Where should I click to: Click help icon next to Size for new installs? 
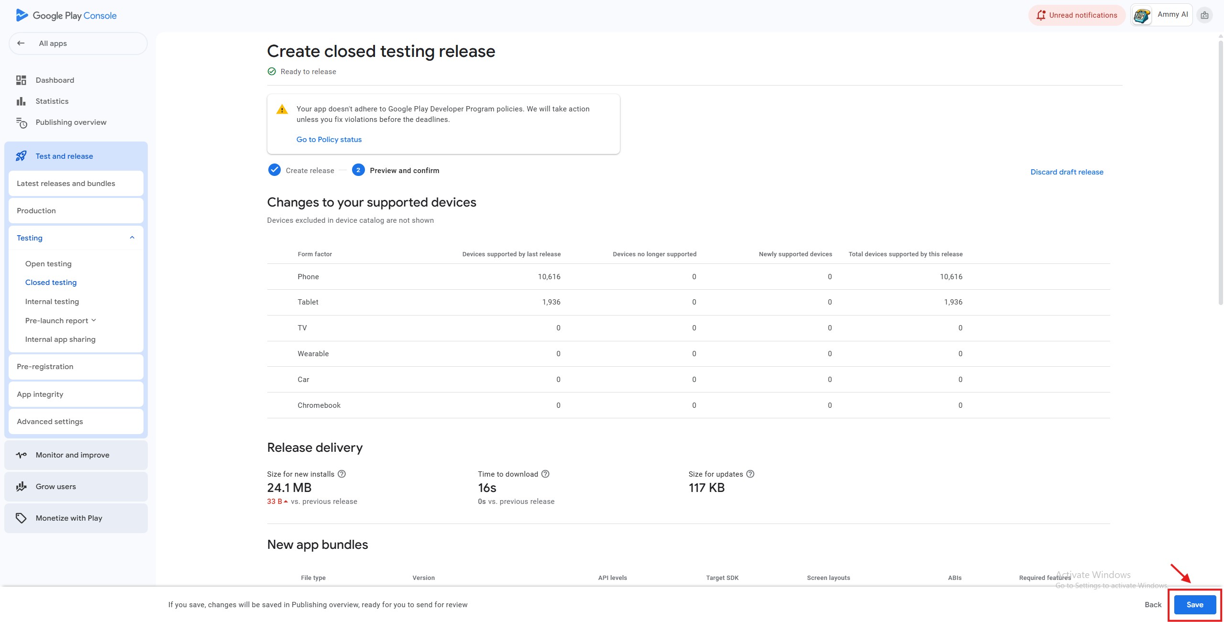[342, 474]
